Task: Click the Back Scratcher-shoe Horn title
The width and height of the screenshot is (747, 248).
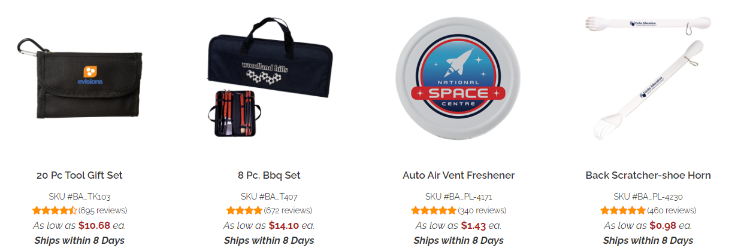Action: coord(648,176)
